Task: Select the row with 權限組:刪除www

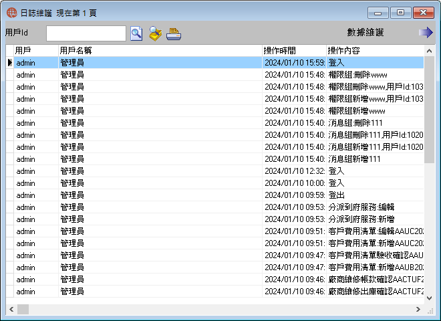Action: tap(215, 75)
